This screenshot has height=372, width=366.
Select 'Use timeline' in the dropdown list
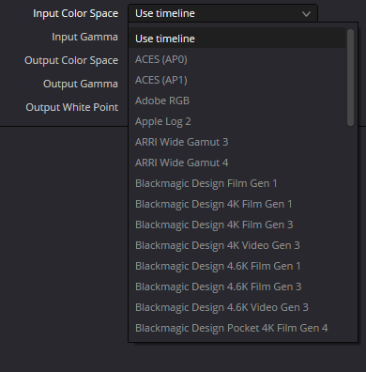236,39
